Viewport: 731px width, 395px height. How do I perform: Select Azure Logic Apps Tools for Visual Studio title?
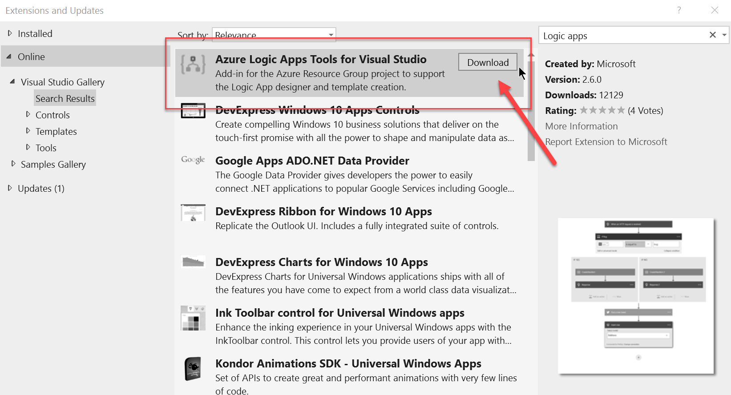click(321, 59)
